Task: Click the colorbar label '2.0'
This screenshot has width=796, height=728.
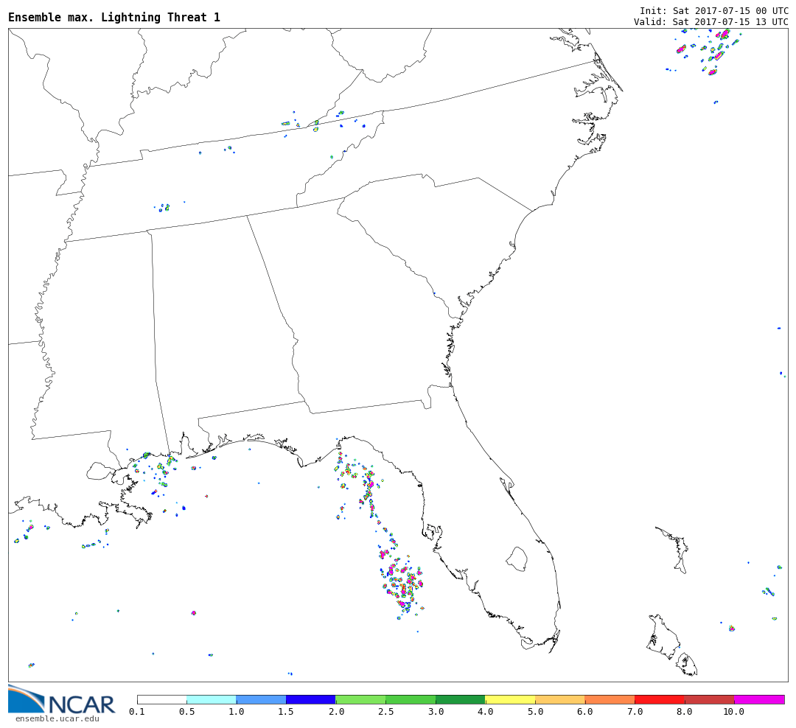Action: (x=336, y=712)
